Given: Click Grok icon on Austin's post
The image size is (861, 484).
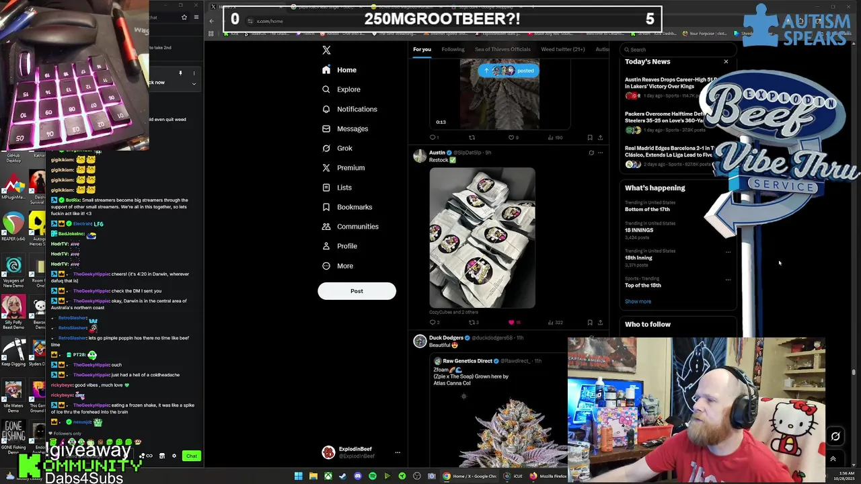Looking at the screenshot, I should pyautogui.click(x=591, y=153).
